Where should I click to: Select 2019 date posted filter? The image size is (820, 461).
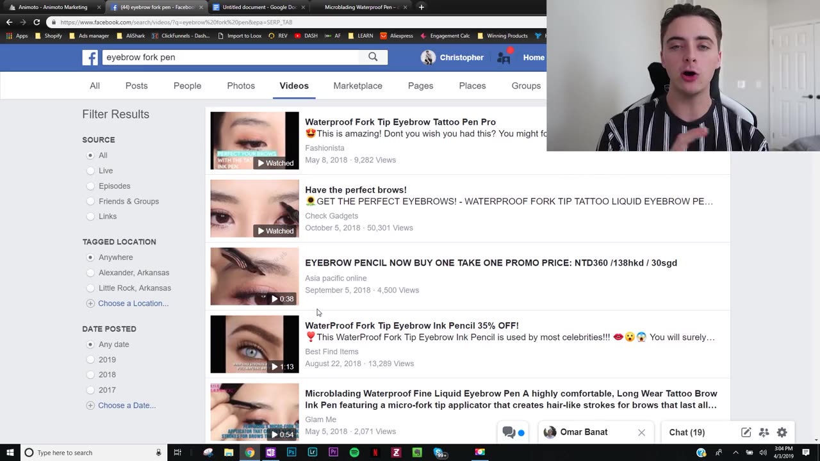point(90,360)
